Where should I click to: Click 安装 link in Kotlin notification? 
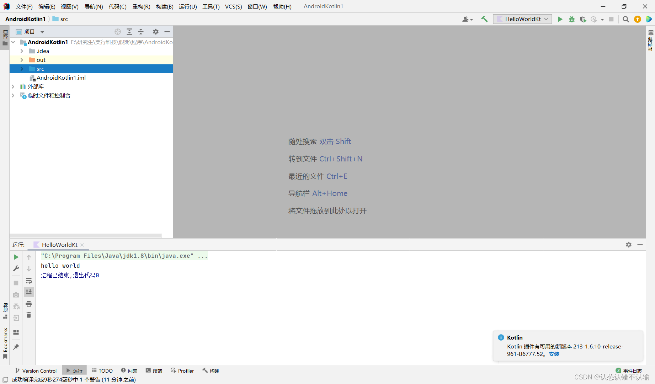(554, 354)
